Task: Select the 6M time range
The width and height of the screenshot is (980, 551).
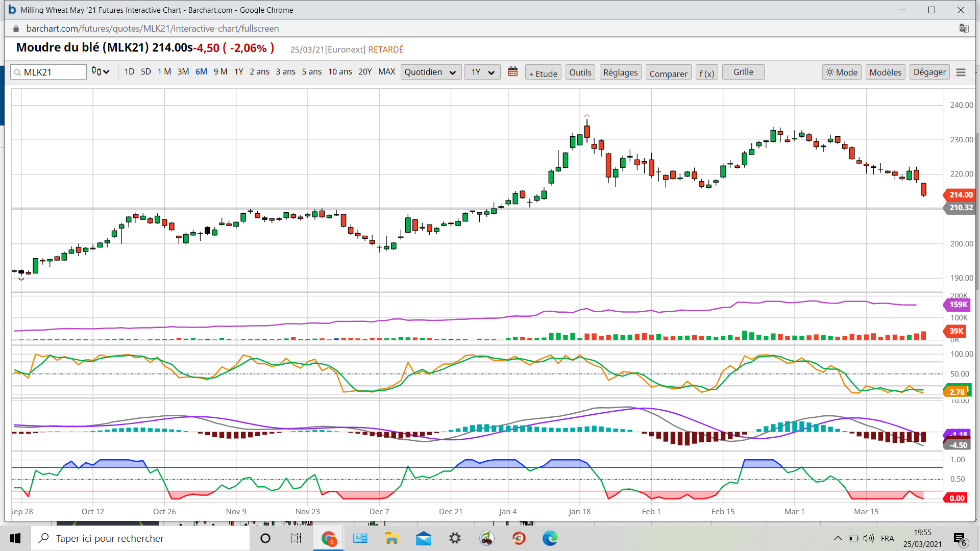Action: coord(201,72)
